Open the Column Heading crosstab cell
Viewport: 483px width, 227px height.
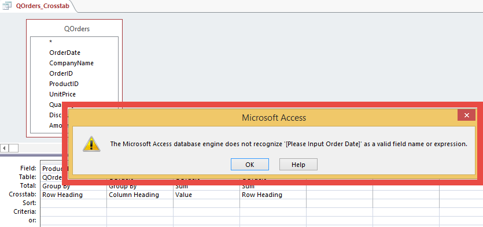tap(140, 195)
